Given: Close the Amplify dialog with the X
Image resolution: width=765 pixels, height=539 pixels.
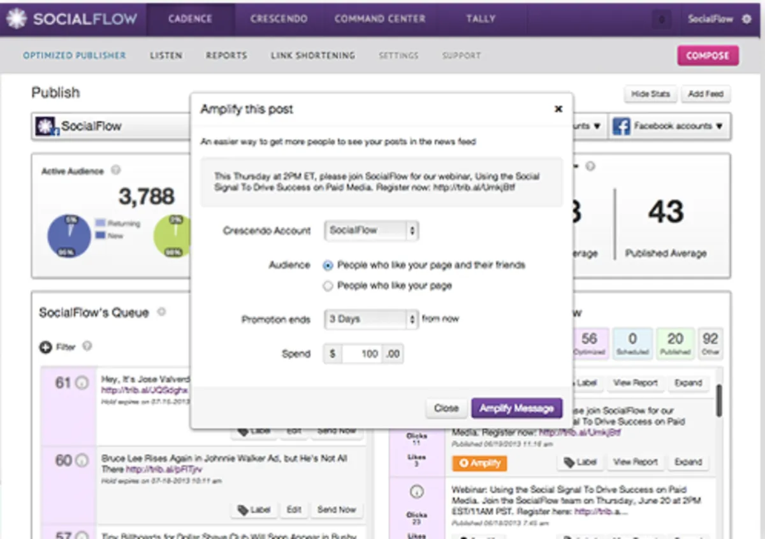Looking at the screenshot, I should pos(558,109).
